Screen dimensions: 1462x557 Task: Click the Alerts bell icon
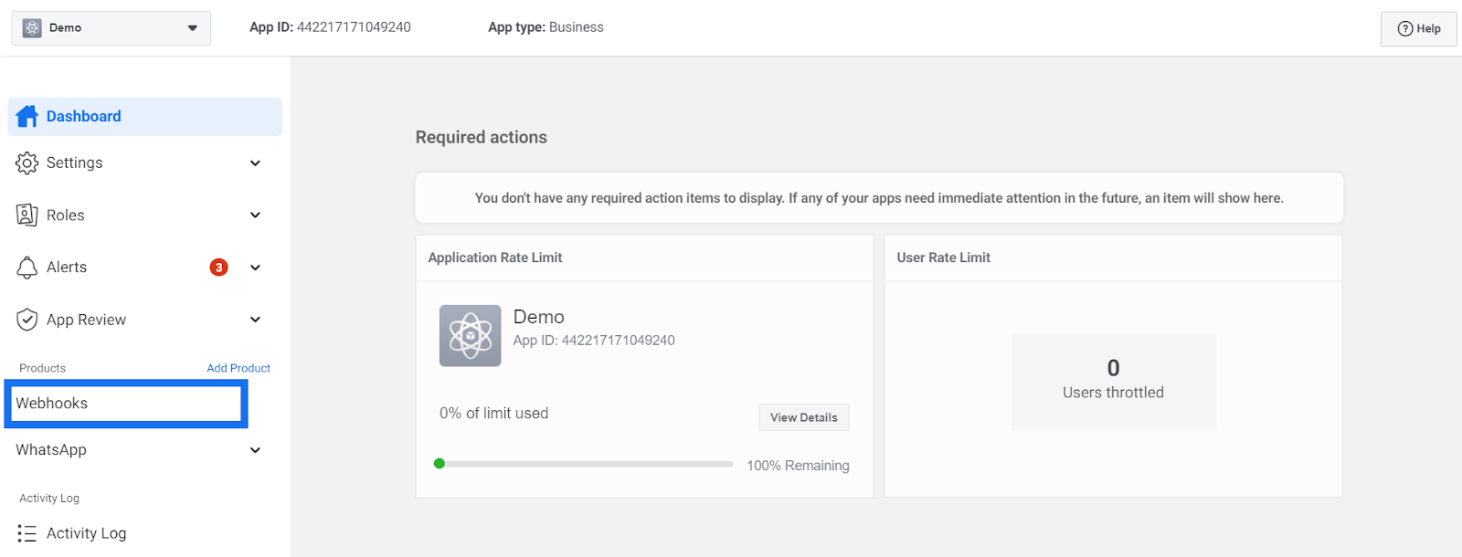[27, 268]
